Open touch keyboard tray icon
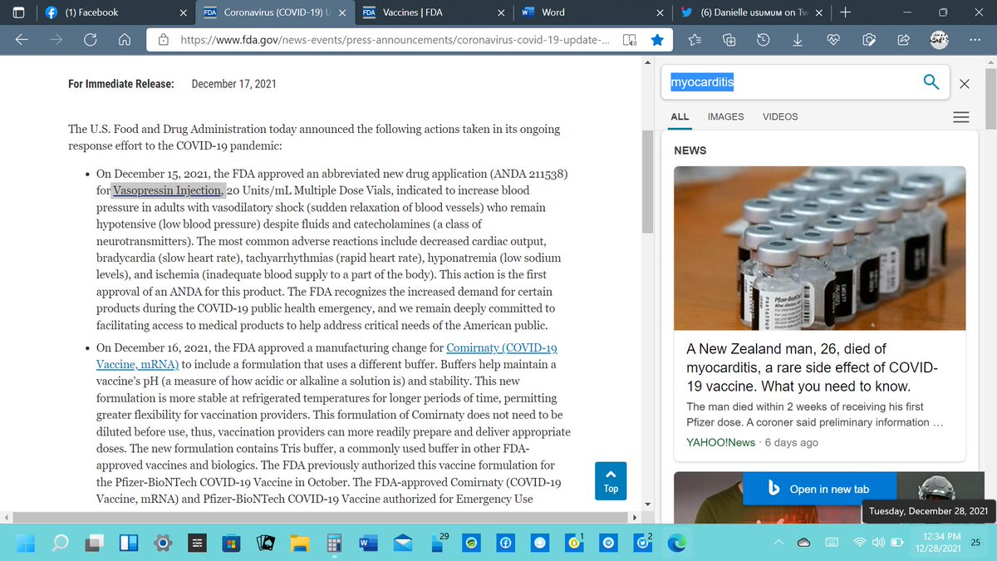The height and width of the screenshot is (561, 997). [x=833, y=543]
